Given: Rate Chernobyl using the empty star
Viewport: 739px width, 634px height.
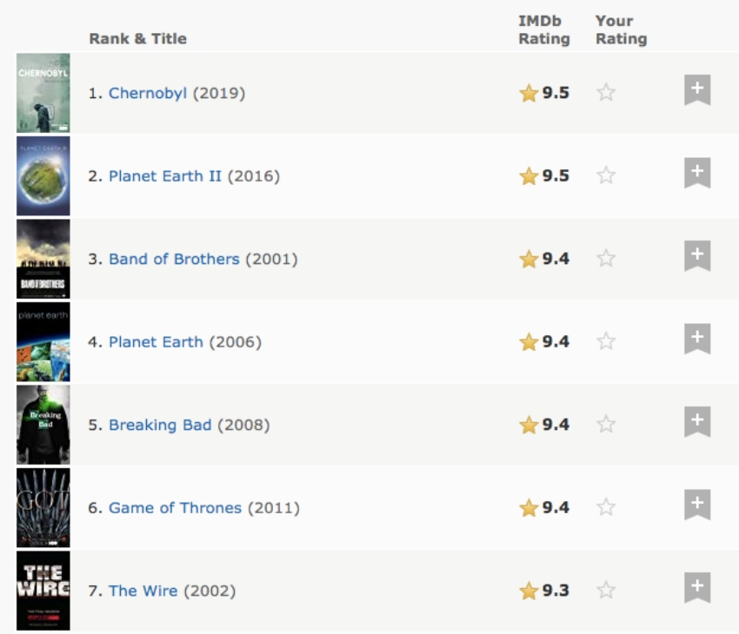Looking at the screenshot, I should [x=606, y=92].
